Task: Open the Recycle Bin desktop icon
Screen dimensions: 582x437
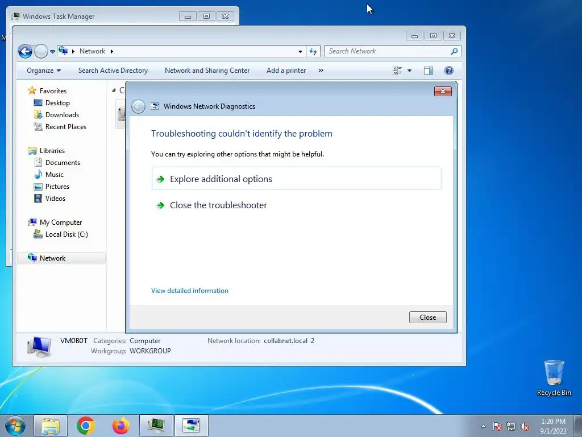Action: point(554,378)
